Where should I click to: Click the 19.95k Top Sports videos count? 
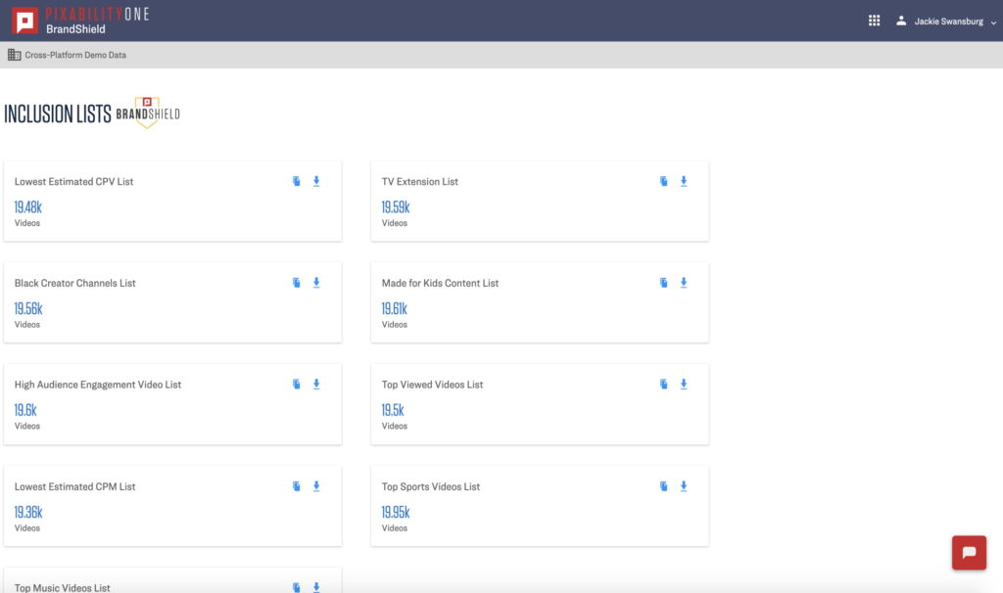(x=396, y=512)
